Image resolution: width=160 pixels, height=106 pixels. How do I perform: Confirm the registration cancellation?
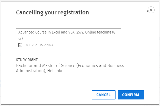[x=131, y=95]
